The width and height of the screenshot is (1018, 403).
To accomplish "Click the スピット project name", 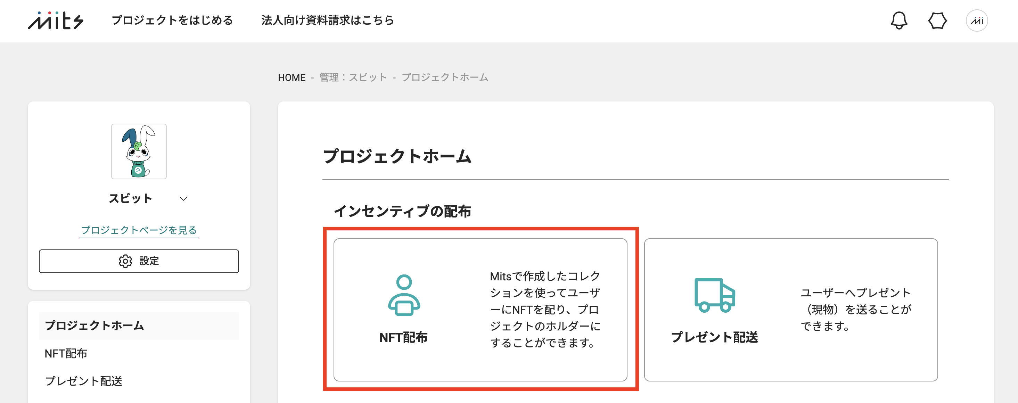I will click(x=130, y=198).
